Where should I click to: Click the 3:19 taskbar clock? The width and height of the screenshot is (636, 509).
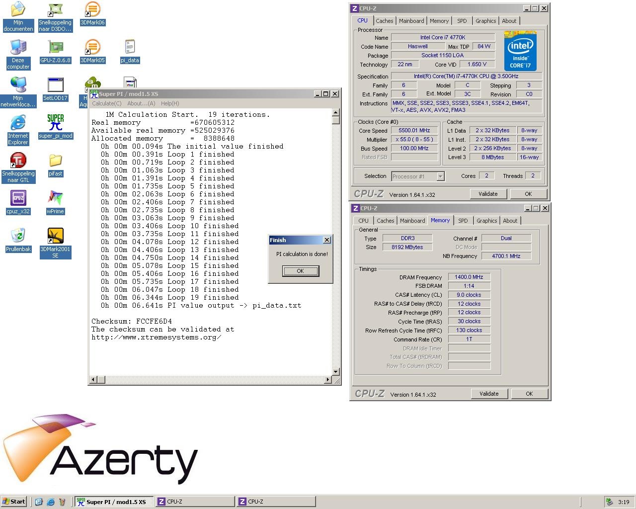point(624,502)
